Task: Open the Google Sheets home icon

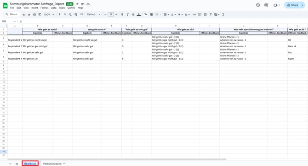Action: click(x=6, y=6)
